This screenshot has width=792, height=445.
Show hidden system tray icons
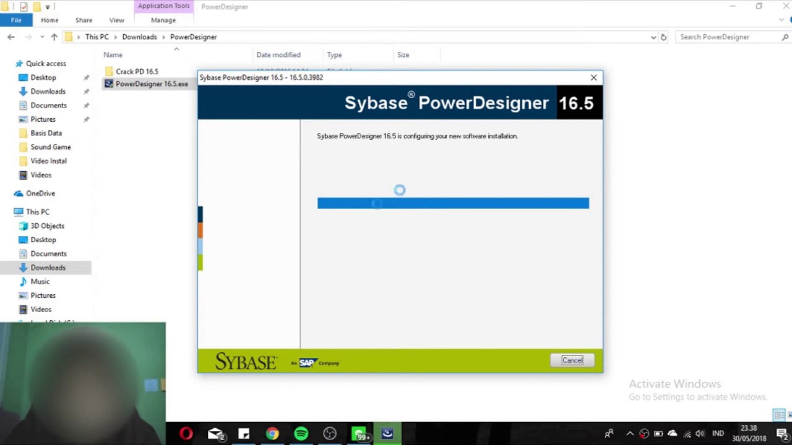coord(630,433)
